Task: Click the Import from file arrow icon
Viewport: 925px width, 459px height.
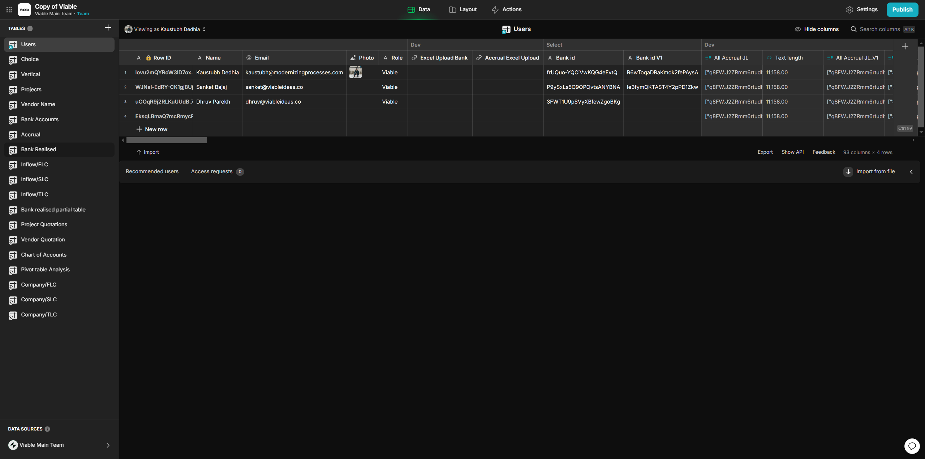Action: pyautogui.click(x=848, y=172)
